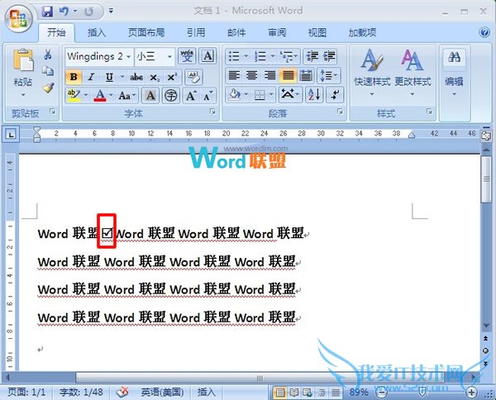Apply numbered list
The image size is (496, 400).
click(x=260, y=56)
